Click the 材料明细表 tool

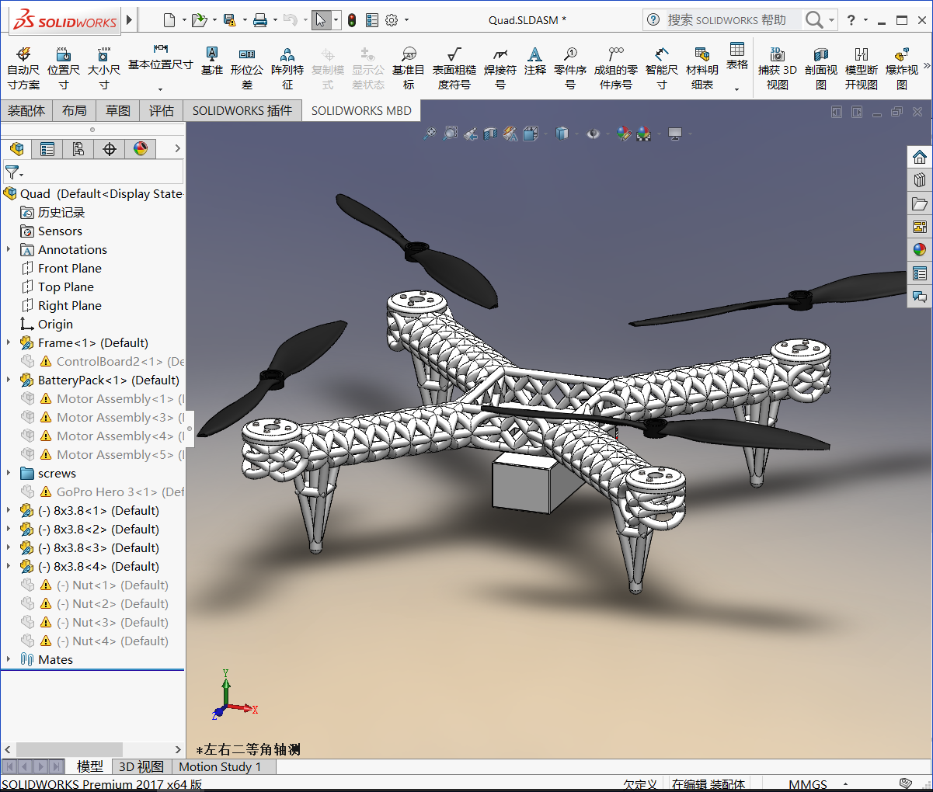pos(702,68)
